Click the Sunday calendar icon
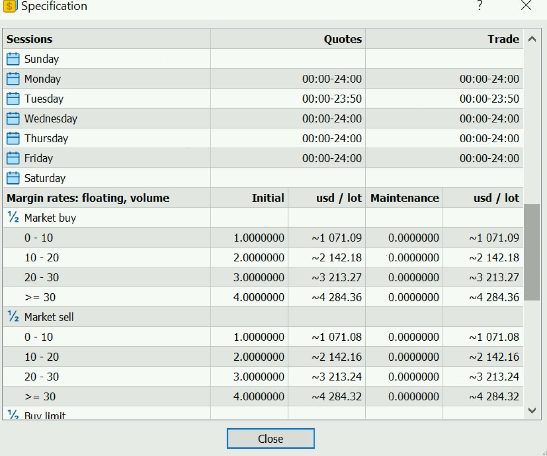 click(x=13, y=59)
